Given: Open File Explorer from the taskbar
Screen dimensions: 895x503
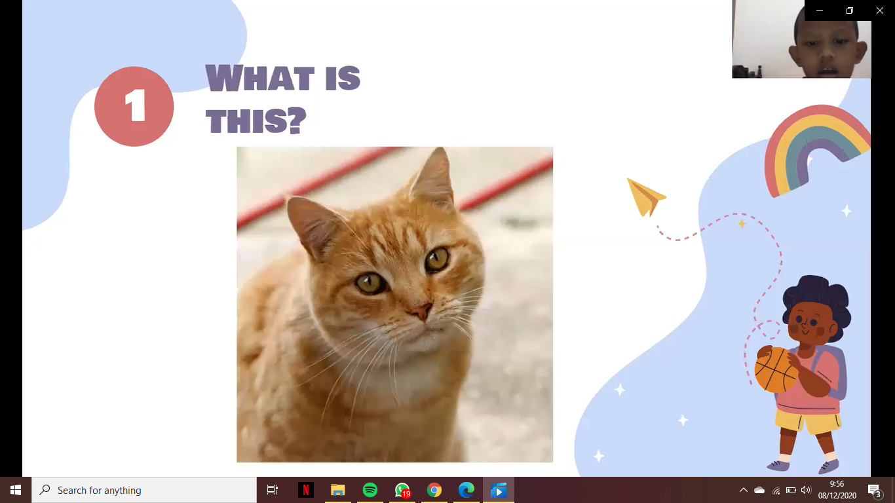Looking at the screenshot, I should [x=337, y=490].
